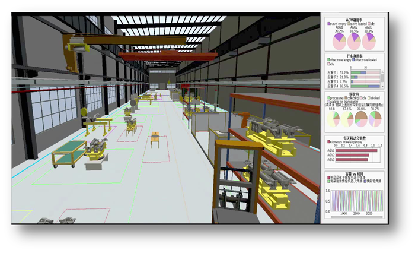This screenshot has height=253, width=415.
Task: Click the AGV1 utilization pie chart
Action: click(x=338, y=42)
